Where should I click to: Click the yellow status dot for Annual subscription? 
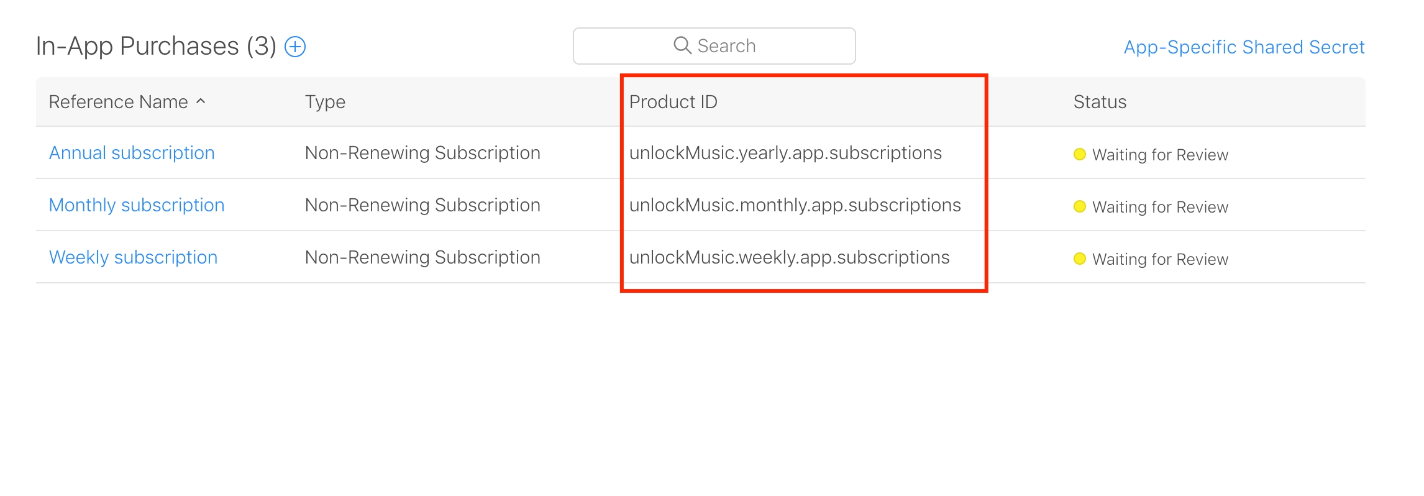click(x=1080, y=154)
